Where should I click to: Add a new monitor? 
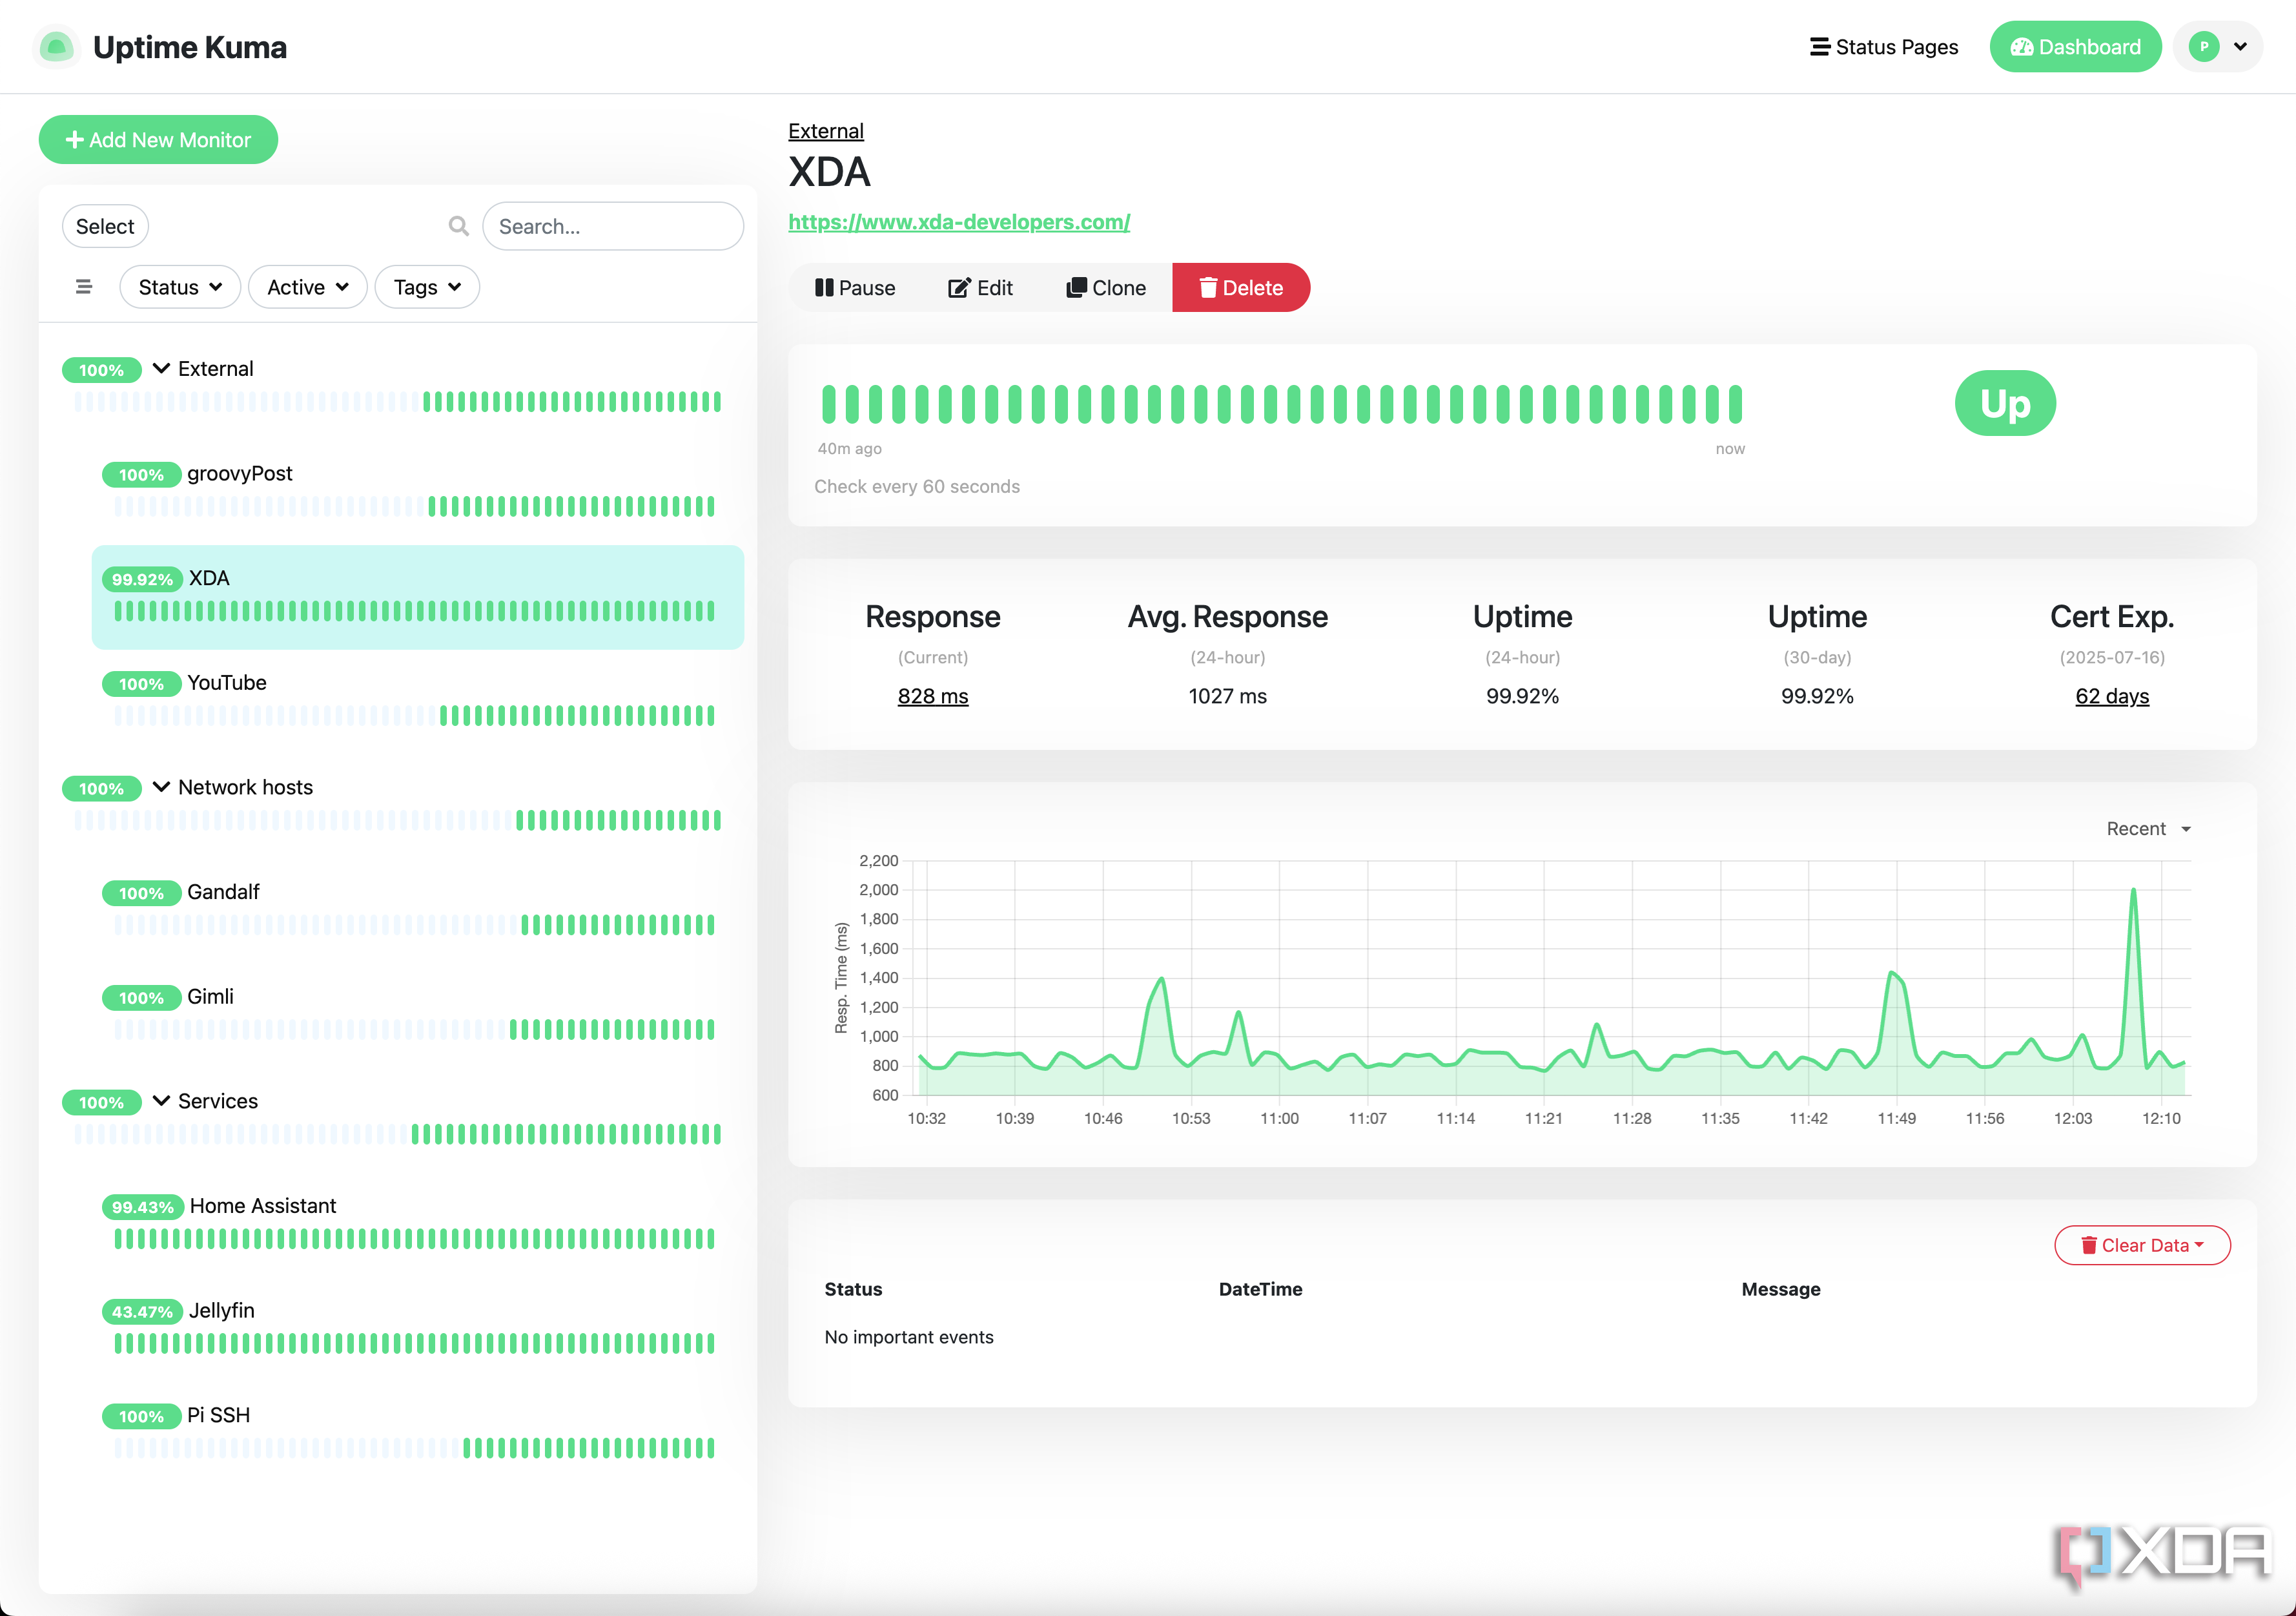pyautogui.click(x=158, y=140)
